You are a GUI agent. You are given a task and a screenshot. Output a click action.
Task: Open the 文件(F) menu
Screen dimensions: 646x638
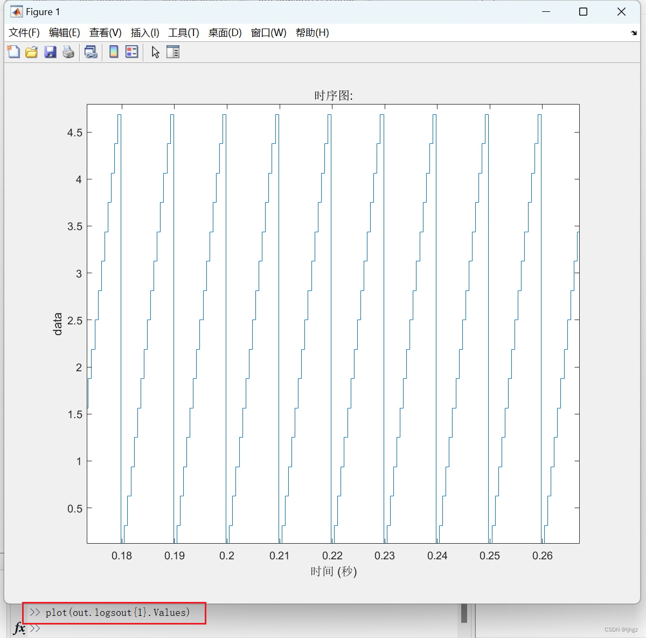point(24,32)
